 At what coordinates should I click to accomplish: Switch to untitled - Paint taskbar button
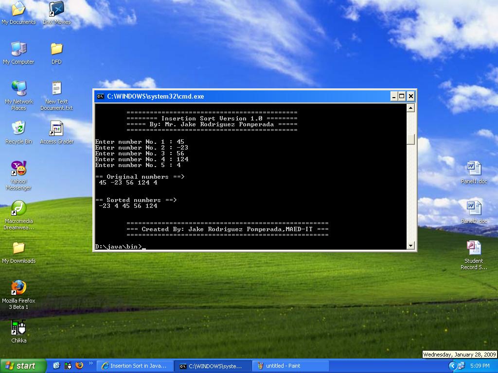click(x=291, y=366)
